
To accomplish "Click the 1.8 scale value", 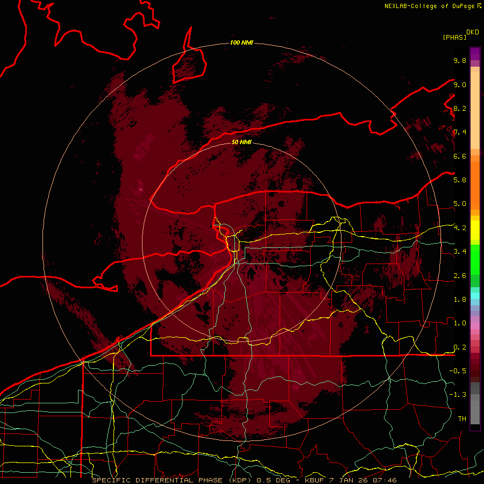I will pyautogui.click(x=460, y=300).
